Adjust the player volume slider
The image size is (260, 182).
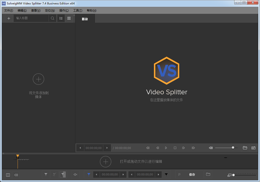tap(226, 148)
